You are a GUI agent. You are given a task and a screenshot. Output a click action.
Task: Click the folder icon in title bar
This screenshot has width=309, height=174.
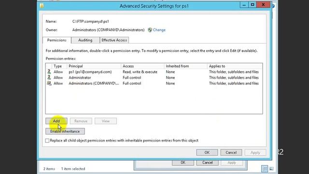(42, 6)
